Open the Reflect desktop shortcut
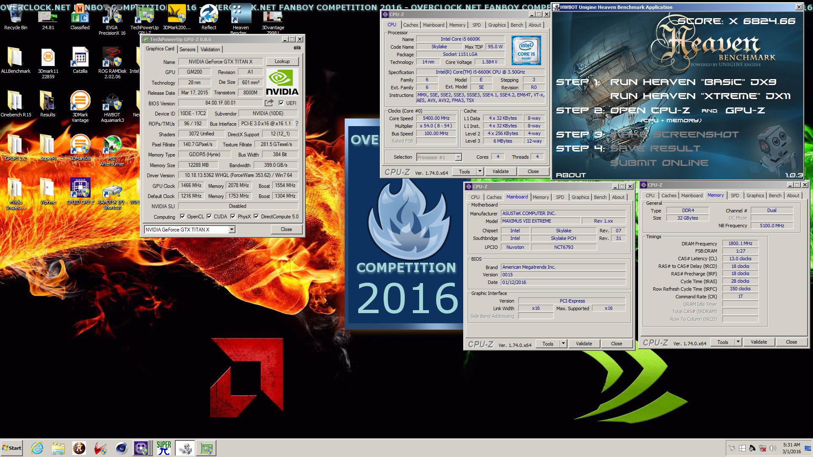 (x=209, y=18)
